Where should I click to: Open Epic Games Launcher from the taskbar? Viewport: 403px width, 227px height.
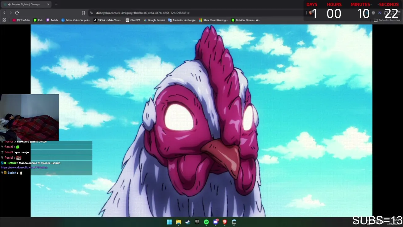click(197, 222)
